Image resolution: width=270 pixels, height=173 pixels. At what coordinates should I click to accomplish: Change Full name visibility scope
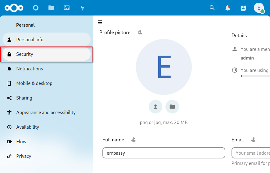[x=133, y=140]
